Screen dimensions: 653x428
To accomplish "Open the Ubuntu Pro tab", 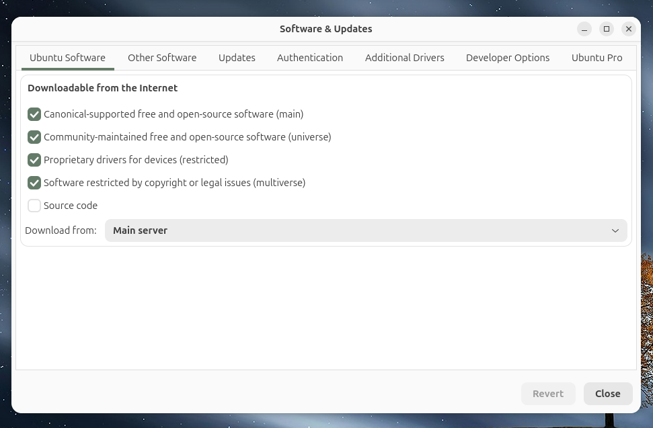I will point(597,58).
